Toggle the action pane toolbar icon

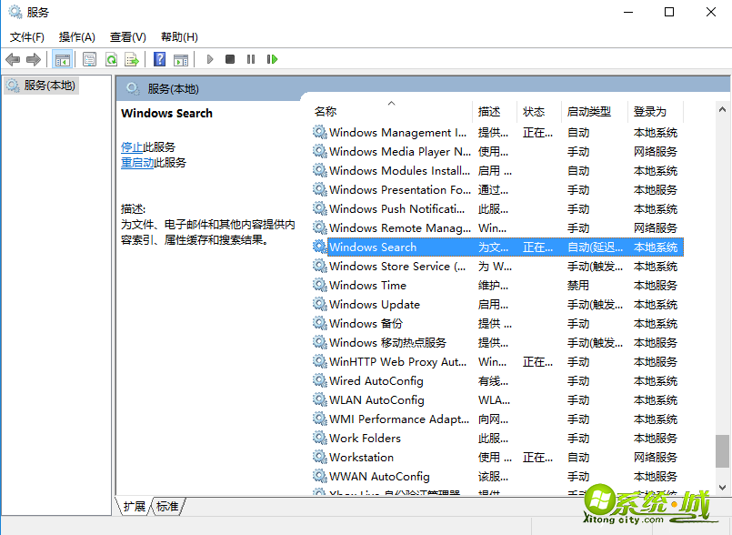point(181,58)
